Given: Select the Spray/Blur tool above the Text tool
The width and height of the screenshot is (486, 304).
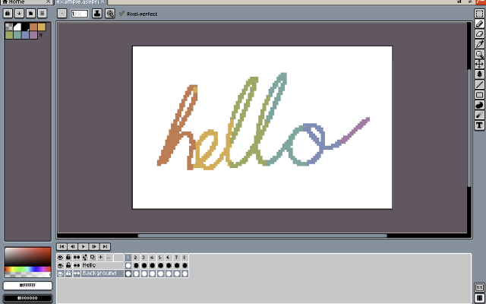Looking at the screenshot, I should 479,116.
